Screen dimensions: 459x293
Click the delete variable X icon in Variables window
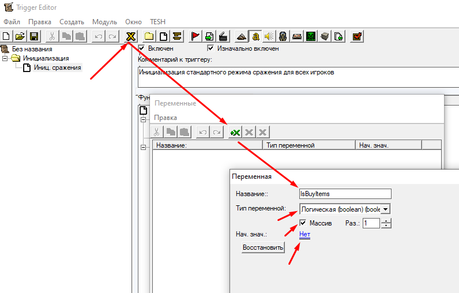click(x=262, y=132)
